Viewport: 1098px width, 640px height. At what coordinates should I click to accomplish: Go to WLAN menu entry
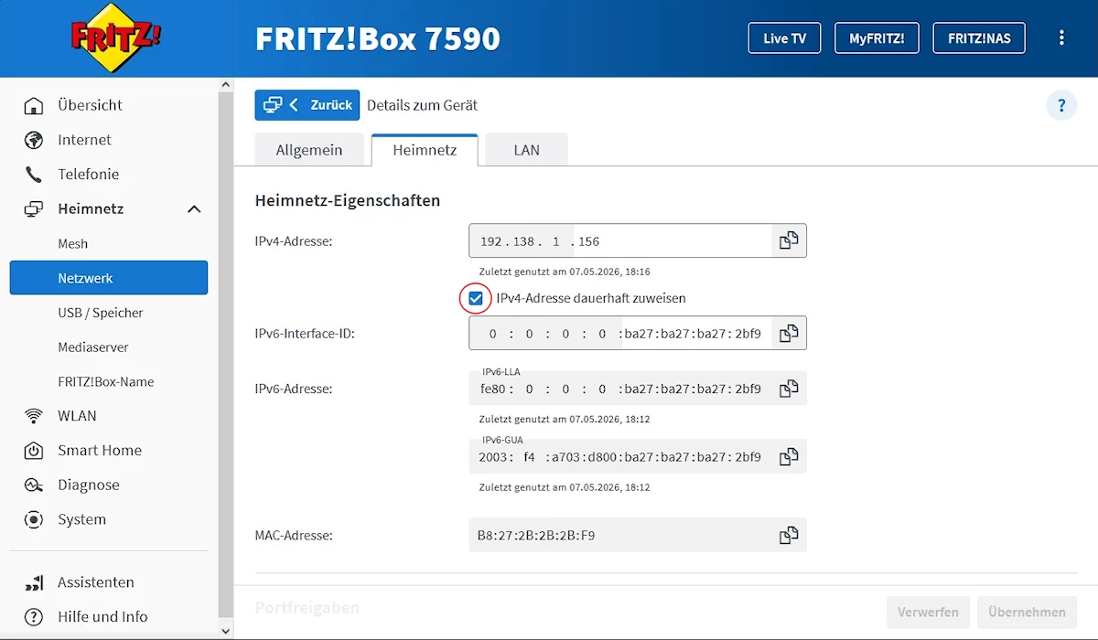(77, 416)
